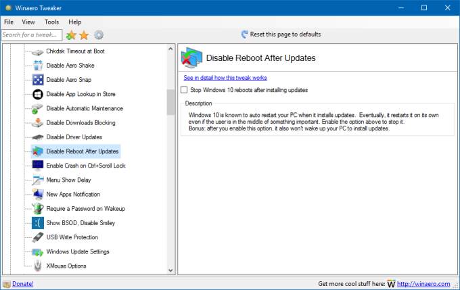Click the Winaero W logo in status bar

pyautogui.click(x=391, y=284)
